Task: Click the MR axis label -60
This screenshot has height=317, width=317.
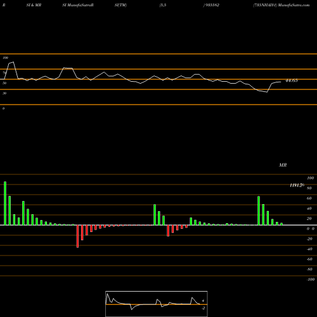Action: [x=309, y=259]
